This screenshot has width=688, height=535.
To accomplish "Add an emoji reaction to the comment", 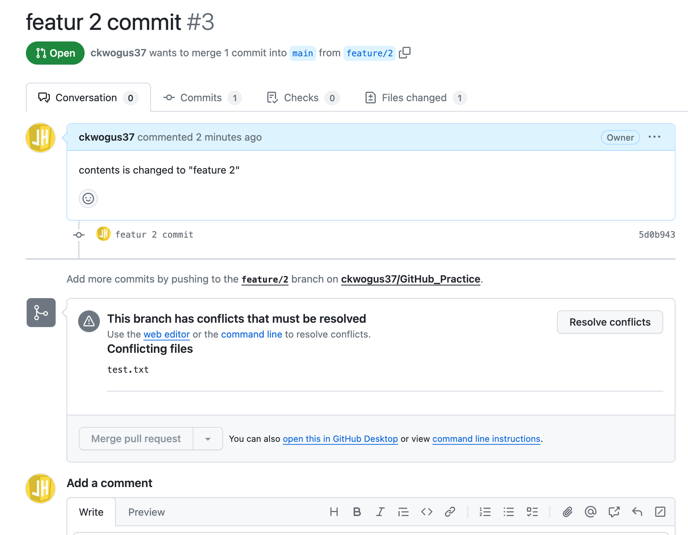I will 88,199.
